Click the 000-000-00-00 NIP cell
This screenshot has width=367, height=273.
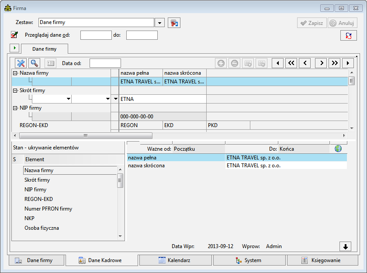tap(163, 117)
